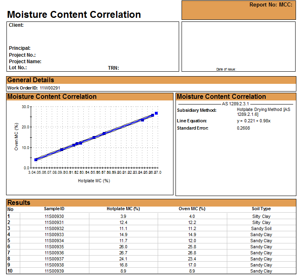Click the Results section header
This screenshot has height=275, width=298.
[x=19, y=203]
